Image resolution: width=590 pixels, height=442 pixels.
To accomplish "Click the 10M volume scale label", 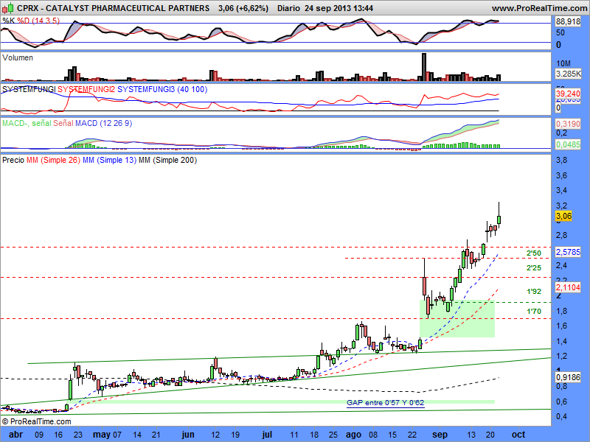I will [x=563, y=63].
